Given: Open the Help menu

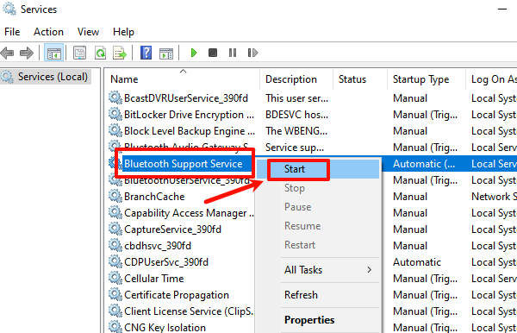Looking at the screenshot, I should (x=123, y=32).
